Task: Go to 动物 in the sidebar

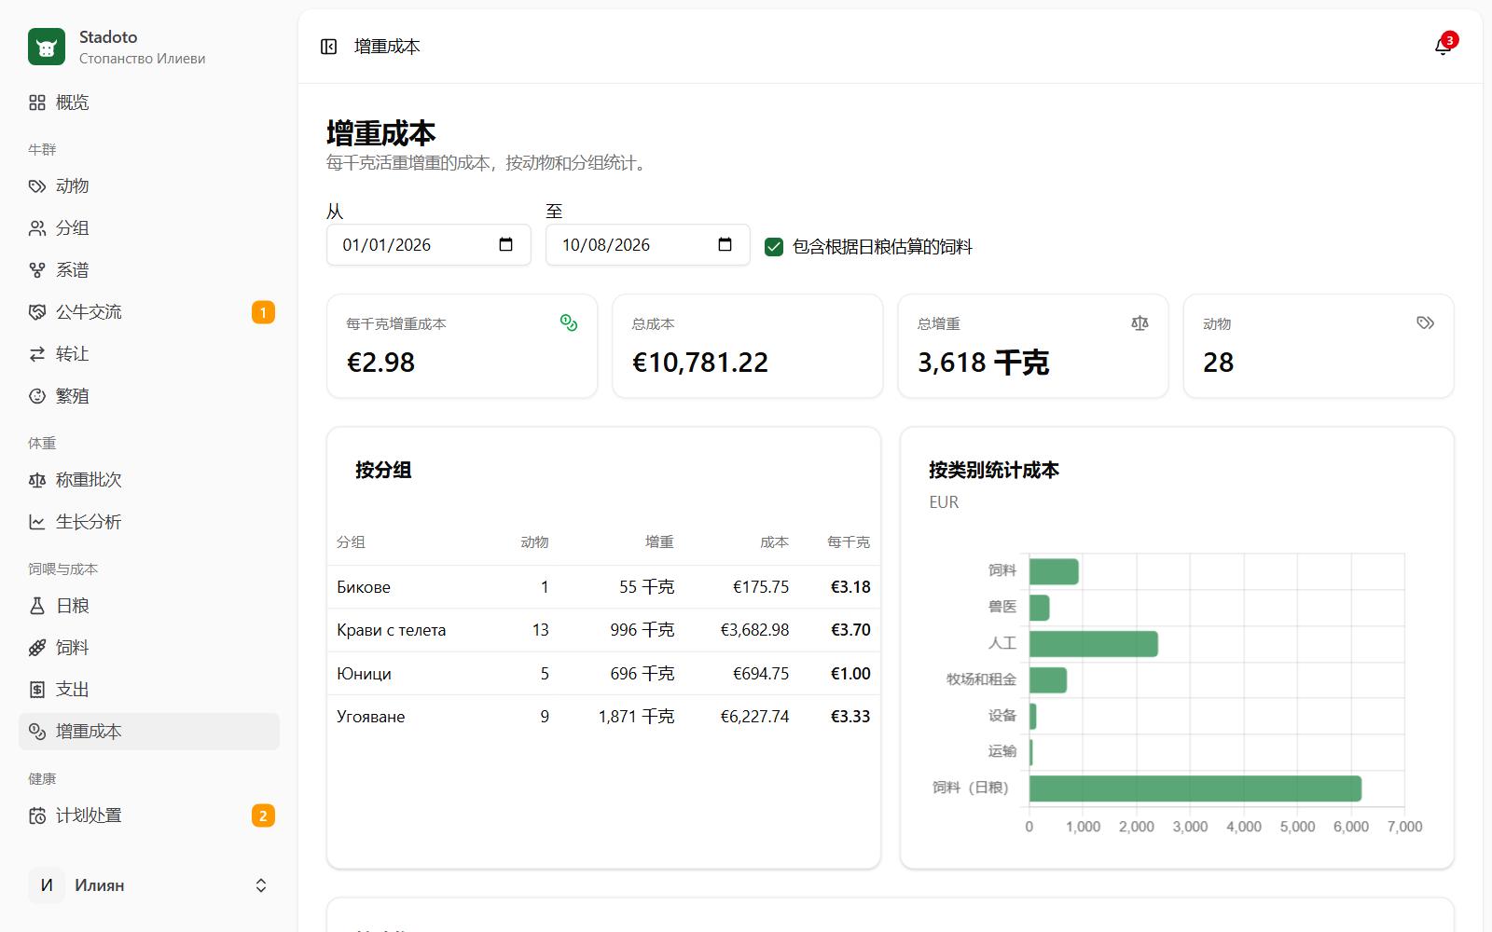Action: (x=149, y=186)
